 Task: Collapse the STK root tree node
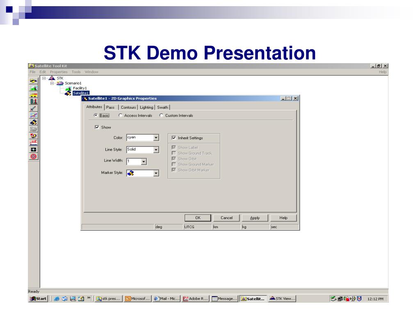pyautogui.click(x=44, y=78)
